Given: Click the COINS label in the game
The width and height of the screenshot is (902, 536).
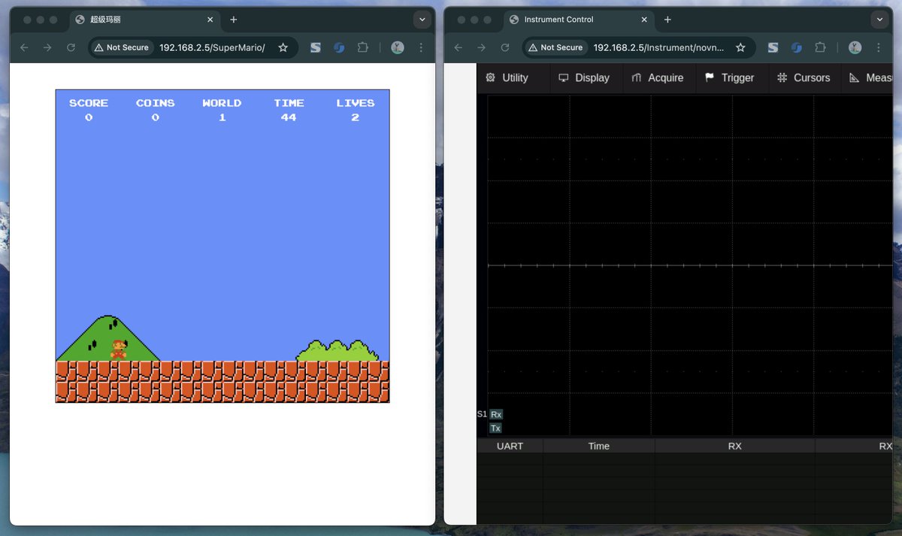Looking at the screenshot, I should 156,103.
